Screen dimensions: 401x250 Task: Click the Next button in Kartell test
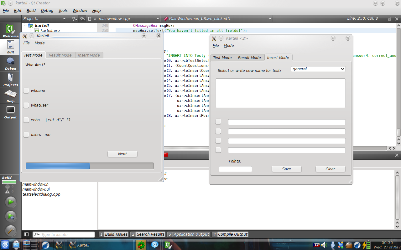pos(122,154)
